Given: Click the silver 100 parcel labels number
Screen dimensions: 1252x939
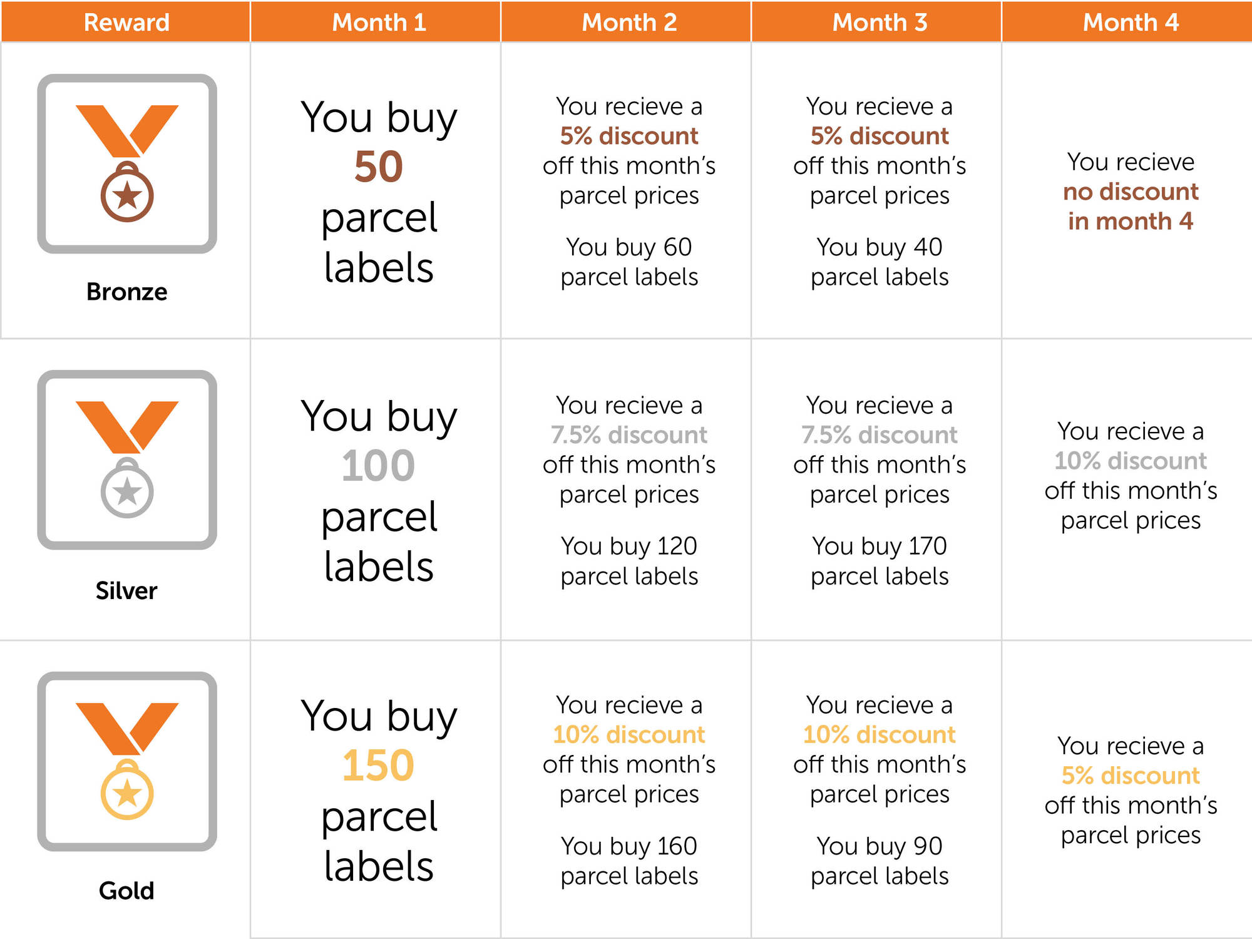Looking at the screenshot, I should click(x=378, y=466).
